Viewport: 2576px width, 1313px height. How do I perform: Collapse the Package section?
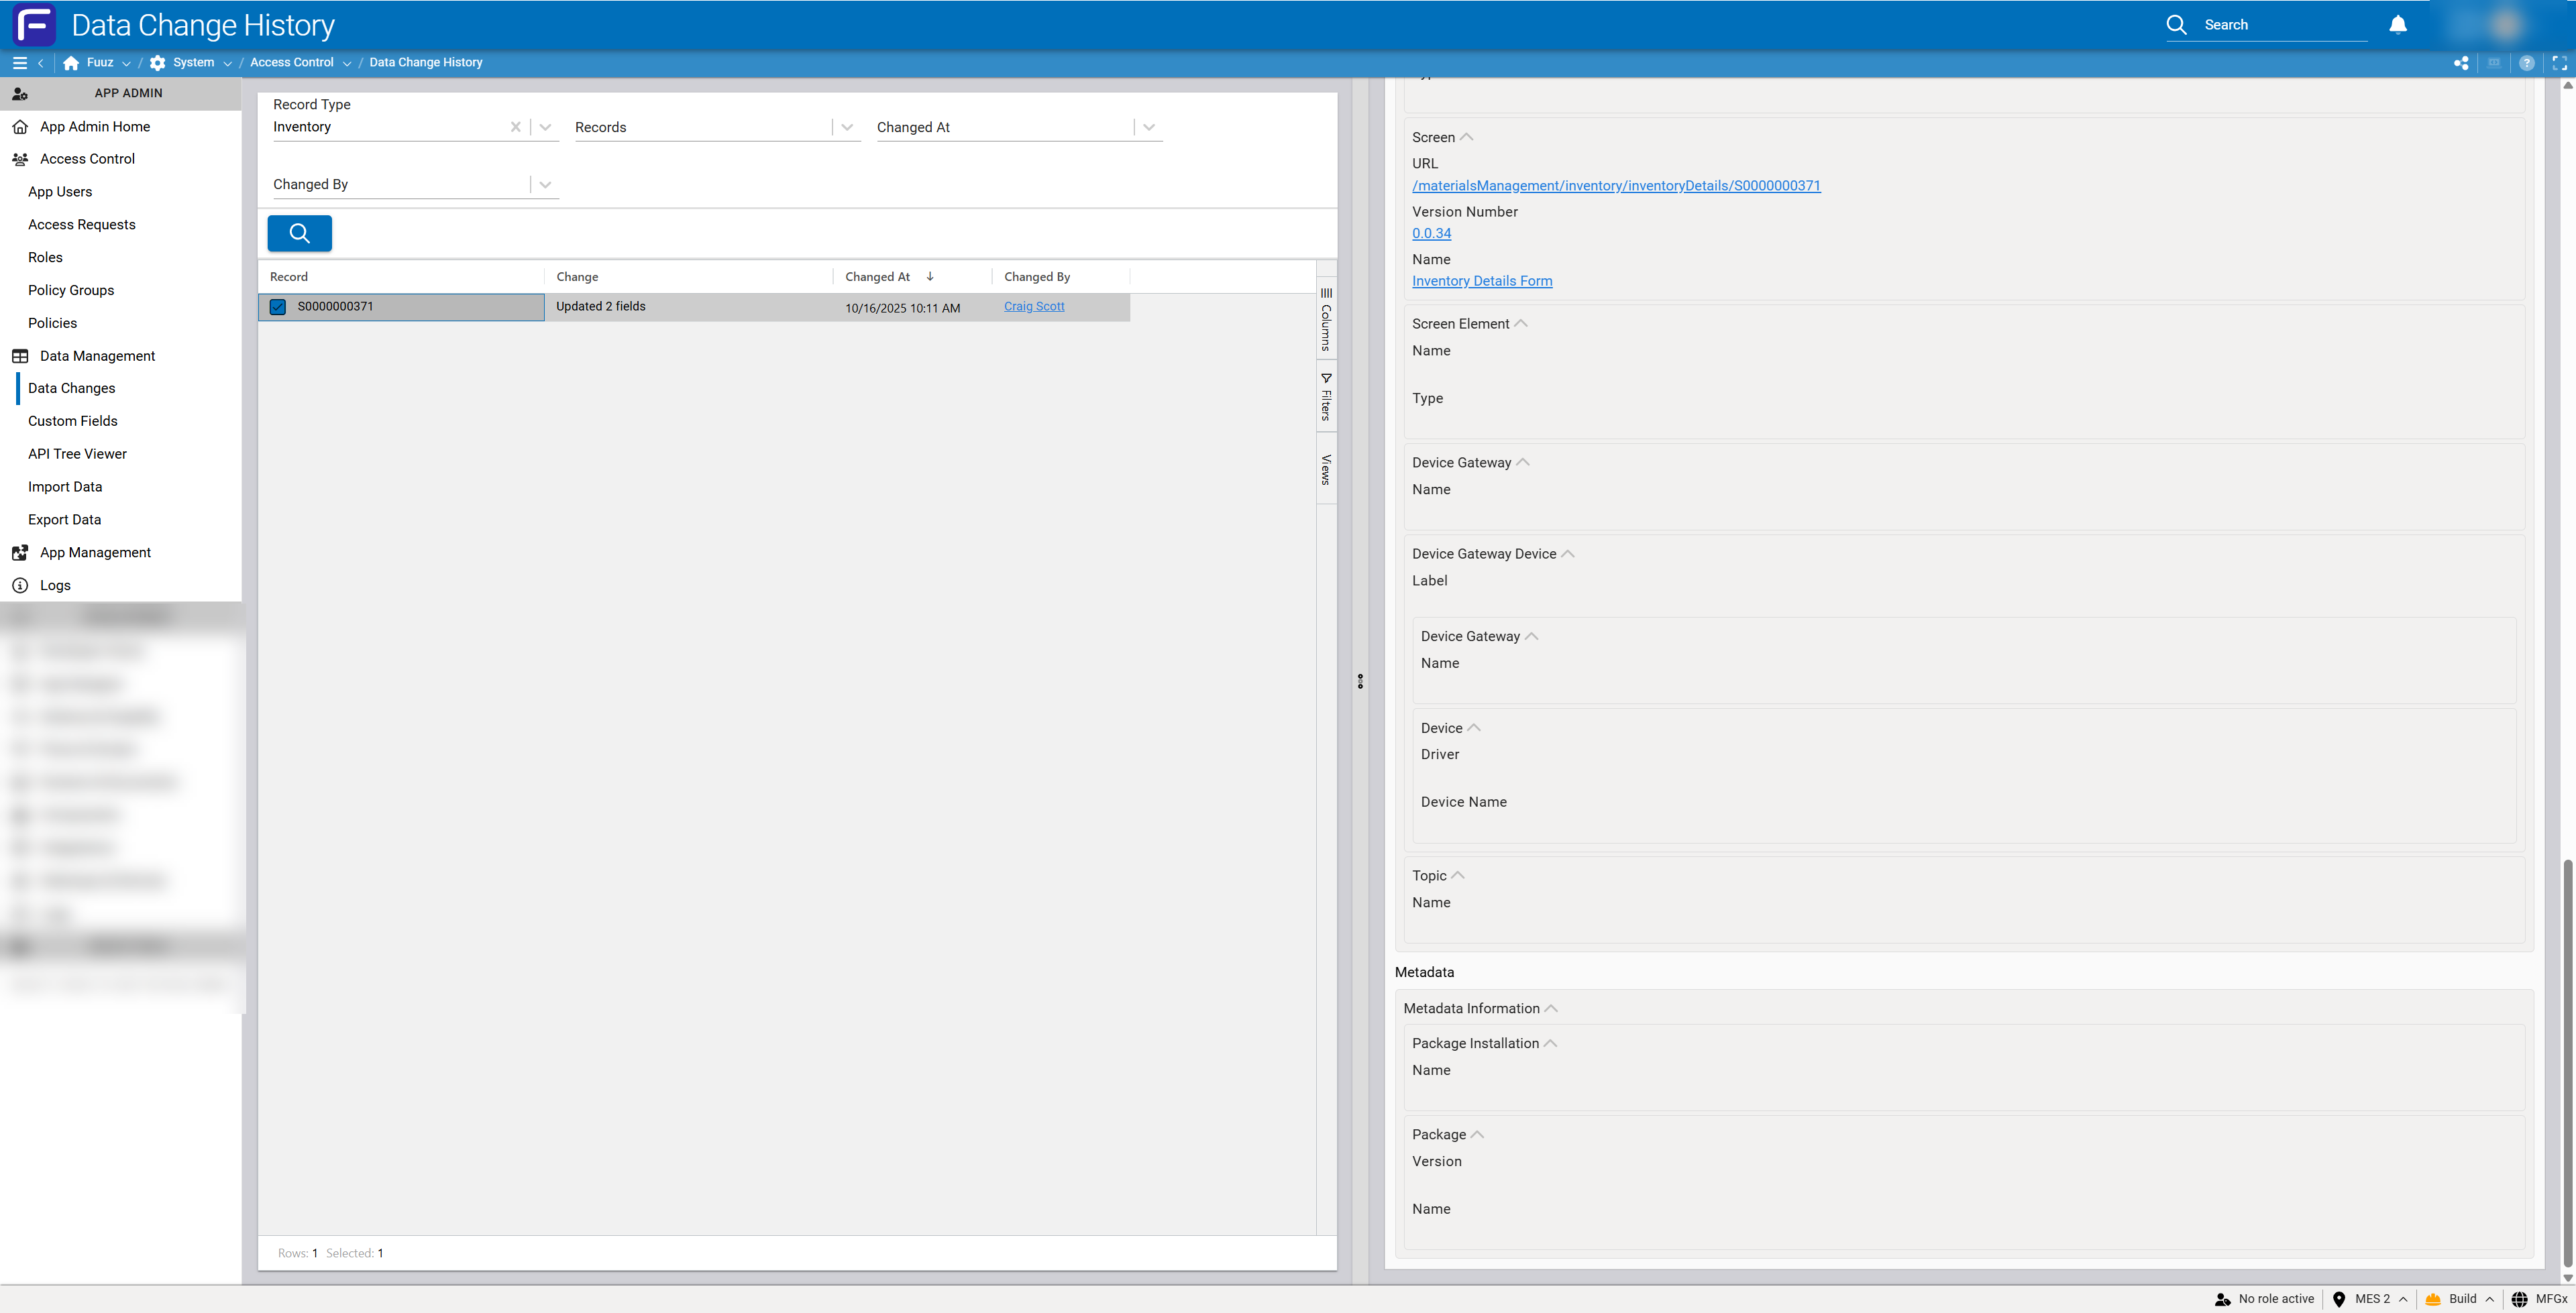(1477, 1134)
